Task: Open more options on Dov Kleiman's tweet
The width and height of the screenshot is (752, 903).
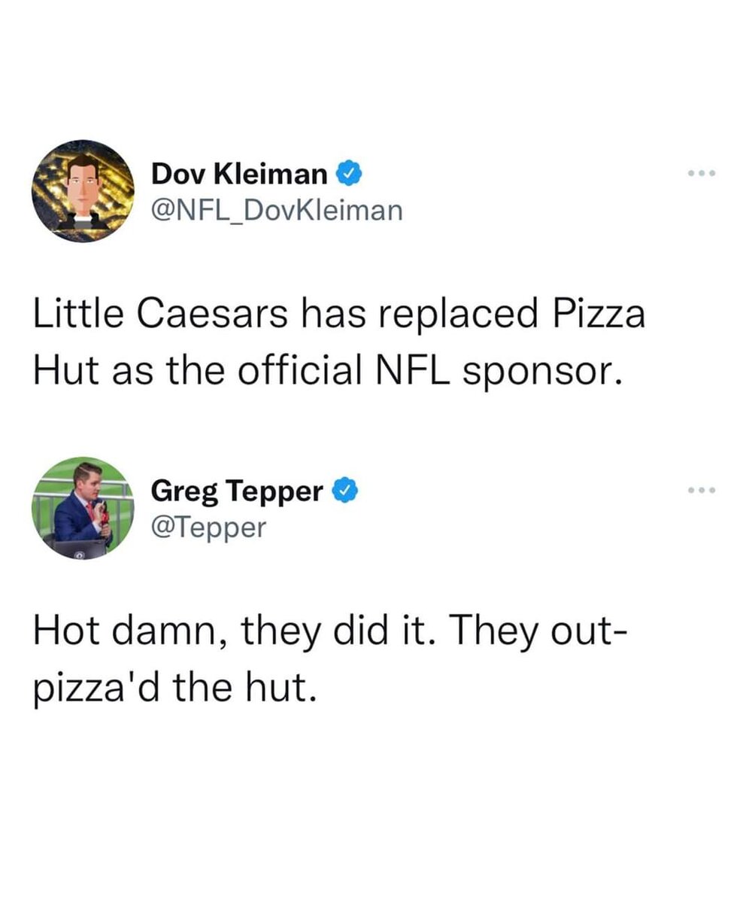Action: tap(701, 175)
